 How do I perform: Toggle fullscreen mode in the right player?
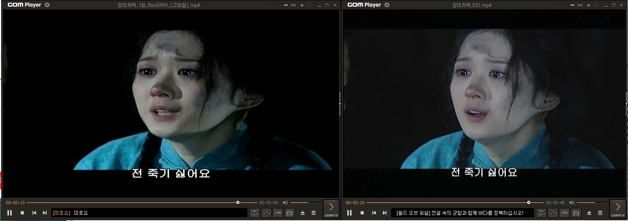click(x=596, y=5)
